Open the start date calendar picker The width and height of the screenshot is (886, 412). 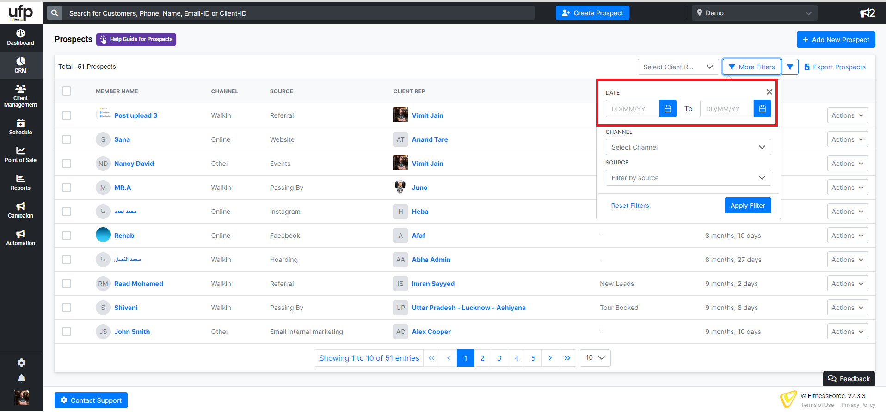point(667,109)
